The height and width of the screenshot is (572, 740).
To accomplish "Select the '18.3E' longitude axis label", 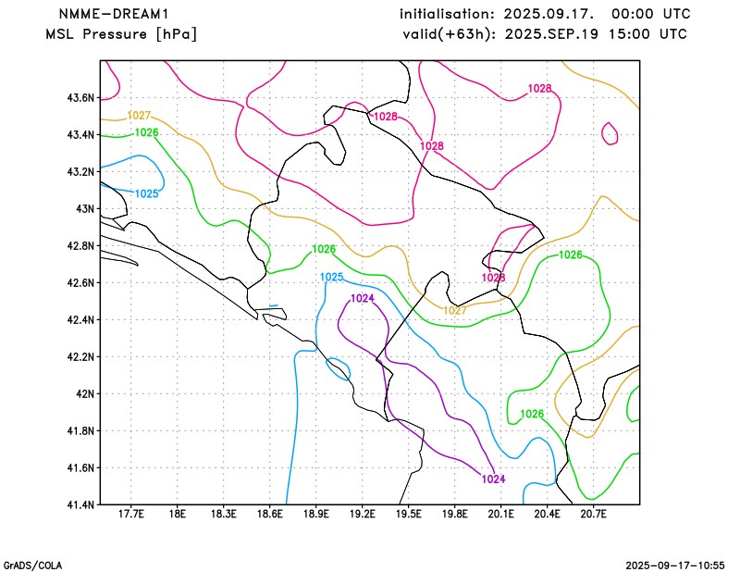I will (223, 514).
